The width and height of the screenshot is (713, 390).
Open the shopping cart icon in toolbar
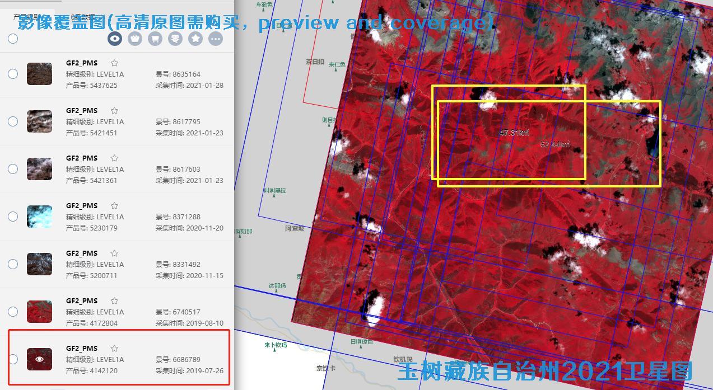point(155,39)
